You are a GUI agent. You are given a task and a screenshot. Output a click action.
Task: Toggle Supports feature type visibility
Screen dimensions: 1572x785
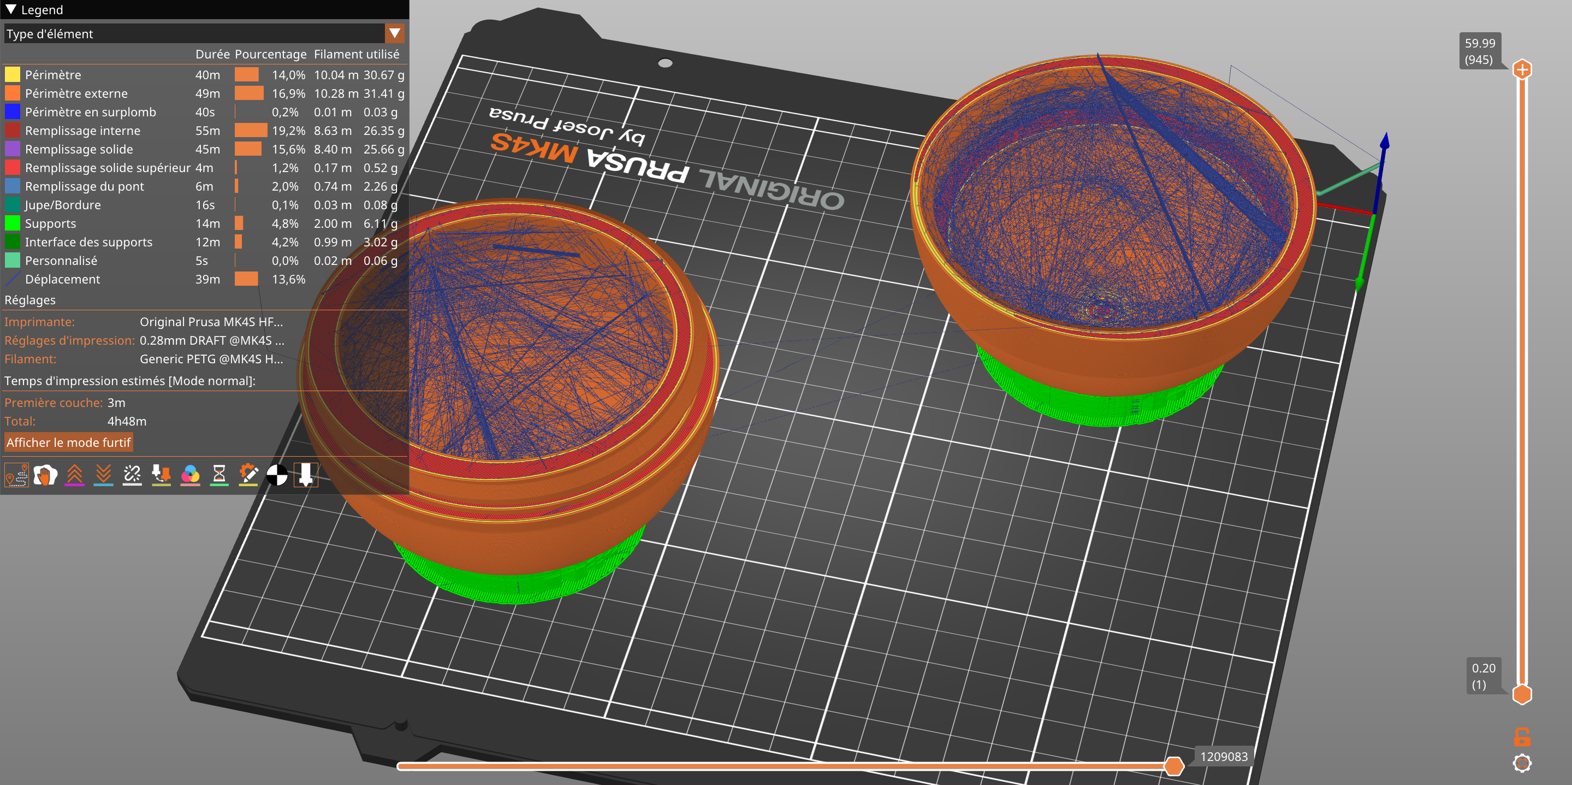tap(50, 223)
